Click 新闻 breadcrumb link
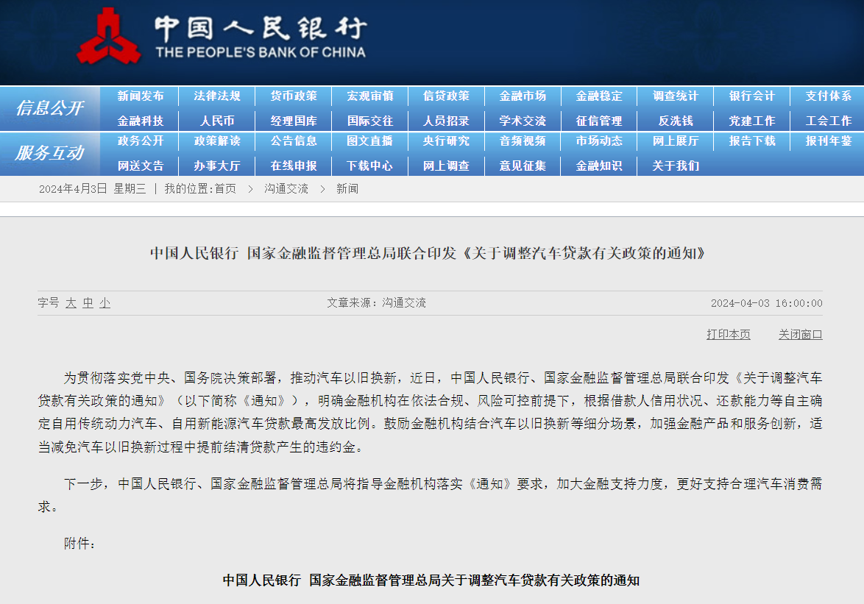This screenshot has width=864, height=604. (x=347, y=189)
